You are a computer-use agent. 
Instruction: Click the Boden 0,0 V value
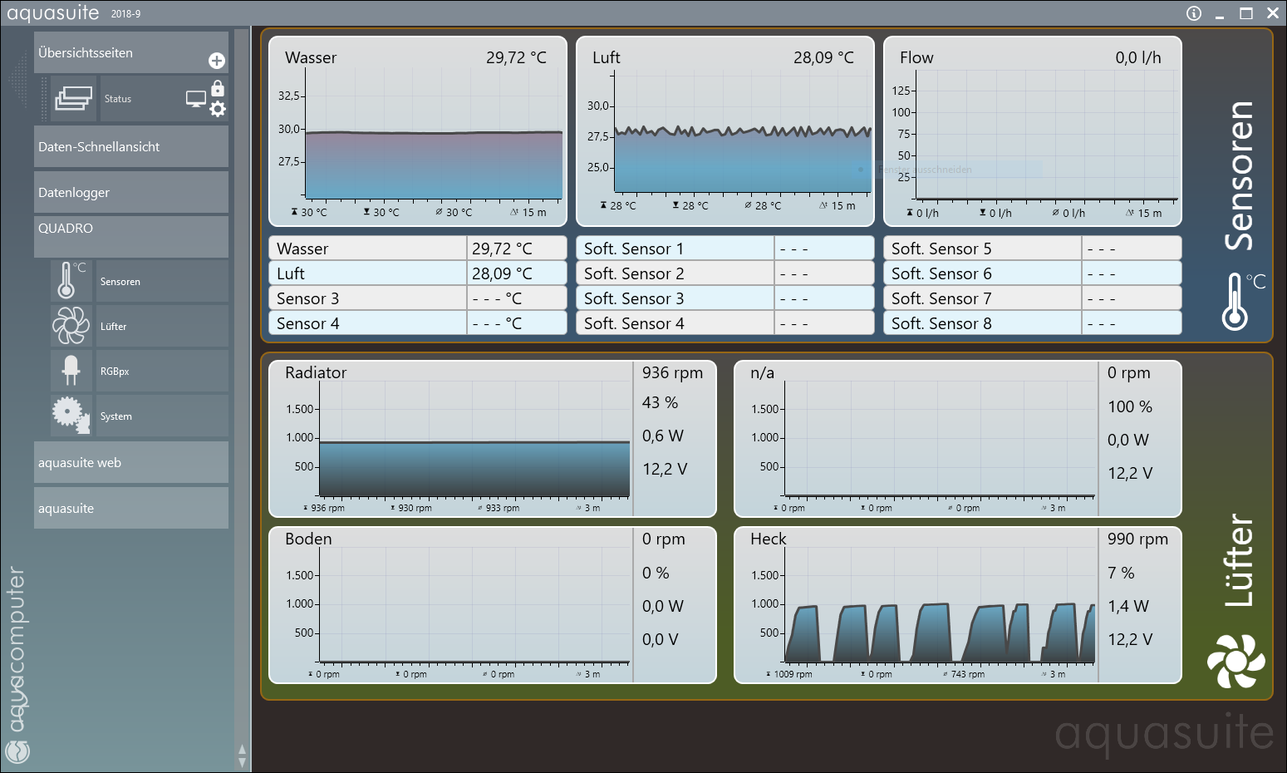pyautogui.click(x=660, y=640)
